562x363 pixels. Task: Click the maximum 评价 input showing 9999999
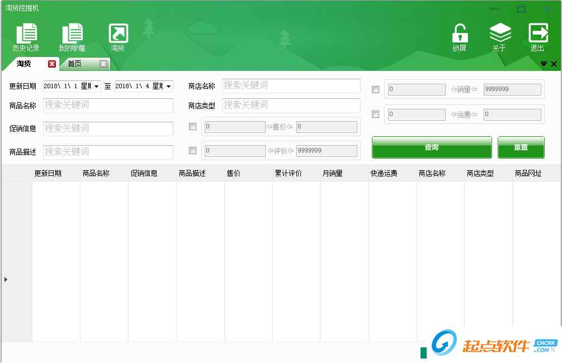pos(327,151)
